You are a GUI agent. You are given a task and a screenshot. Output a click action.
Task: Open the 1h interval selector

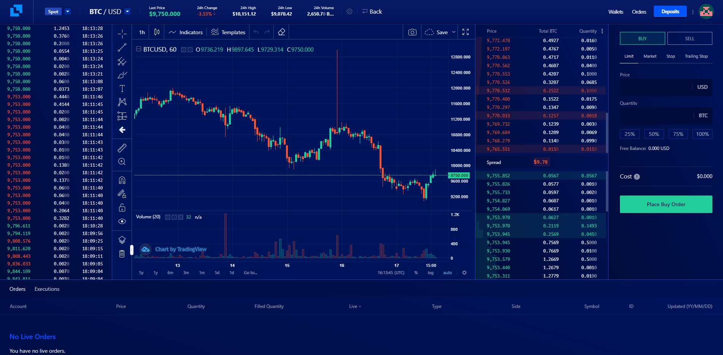142,32
